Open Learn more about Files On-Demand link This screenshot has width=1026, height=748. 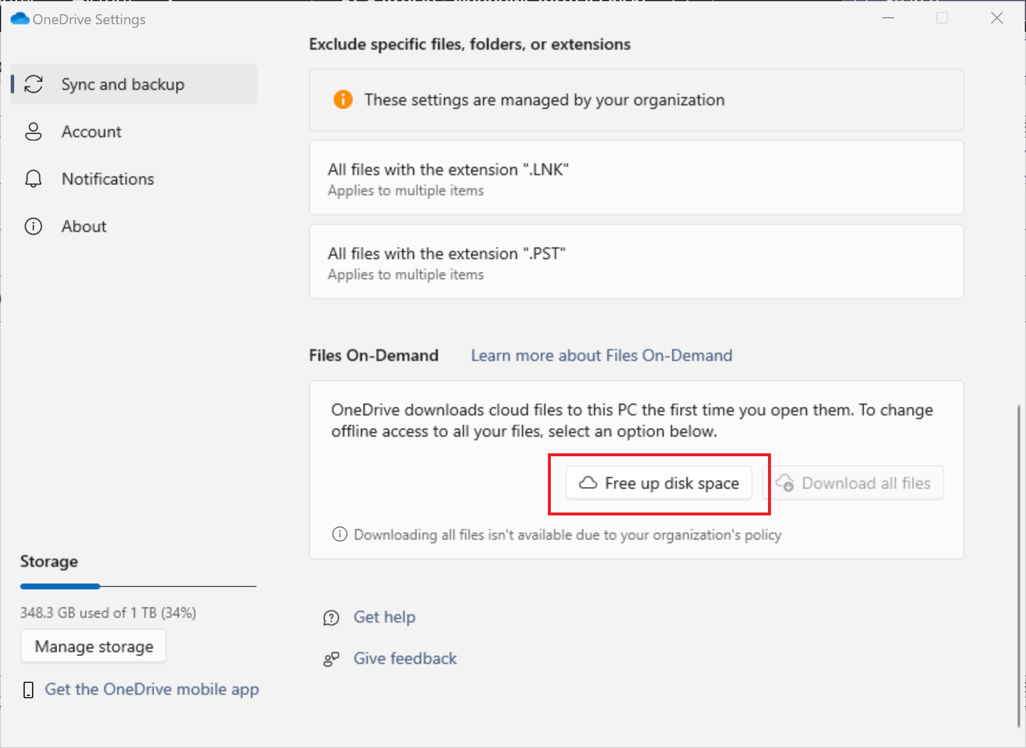pyautogui.click(x=601, y=355)
